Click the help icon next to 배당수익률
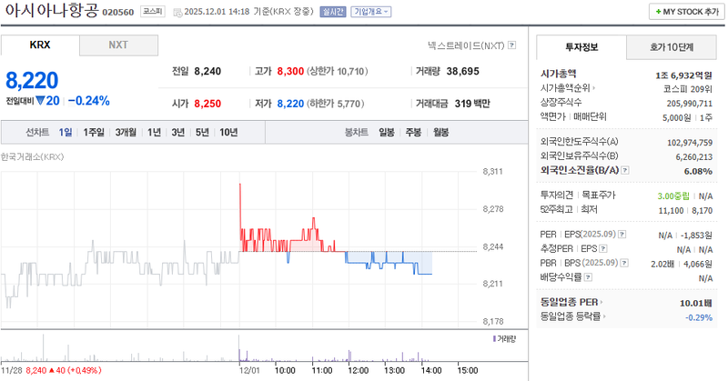Screen dimensions: 728x381 pos(588,277)
